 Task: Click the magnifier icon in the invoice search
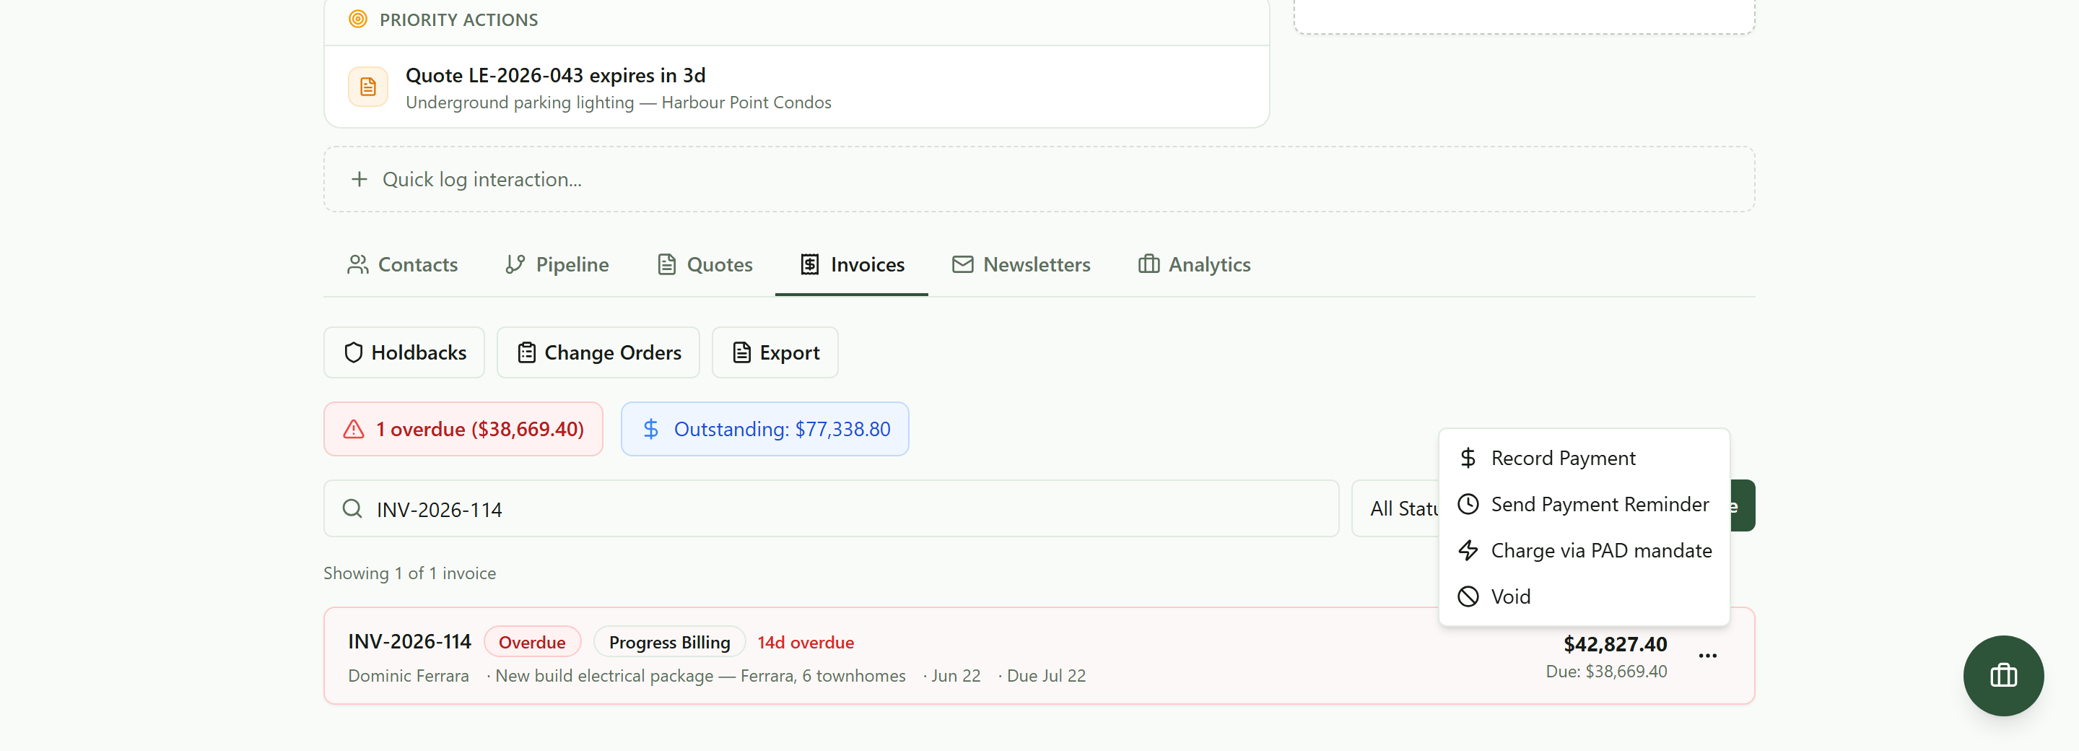point(352,509)
